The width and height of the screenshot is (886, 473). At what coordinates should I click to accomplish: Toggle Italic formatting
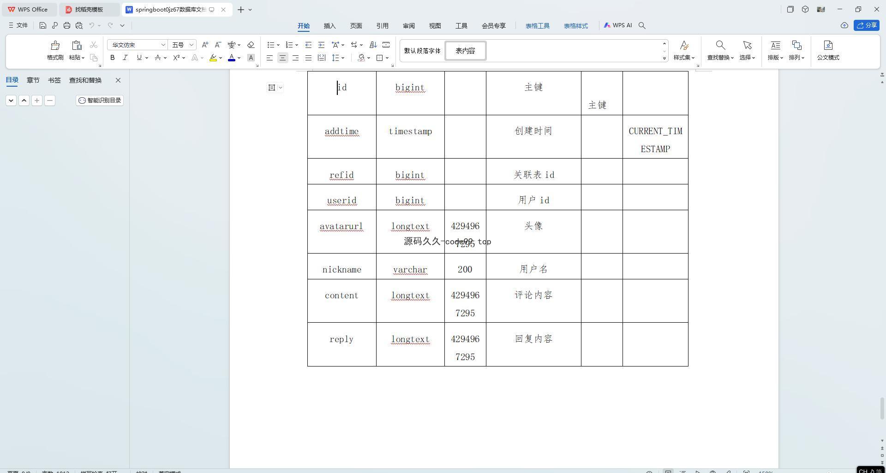point(125,58)
